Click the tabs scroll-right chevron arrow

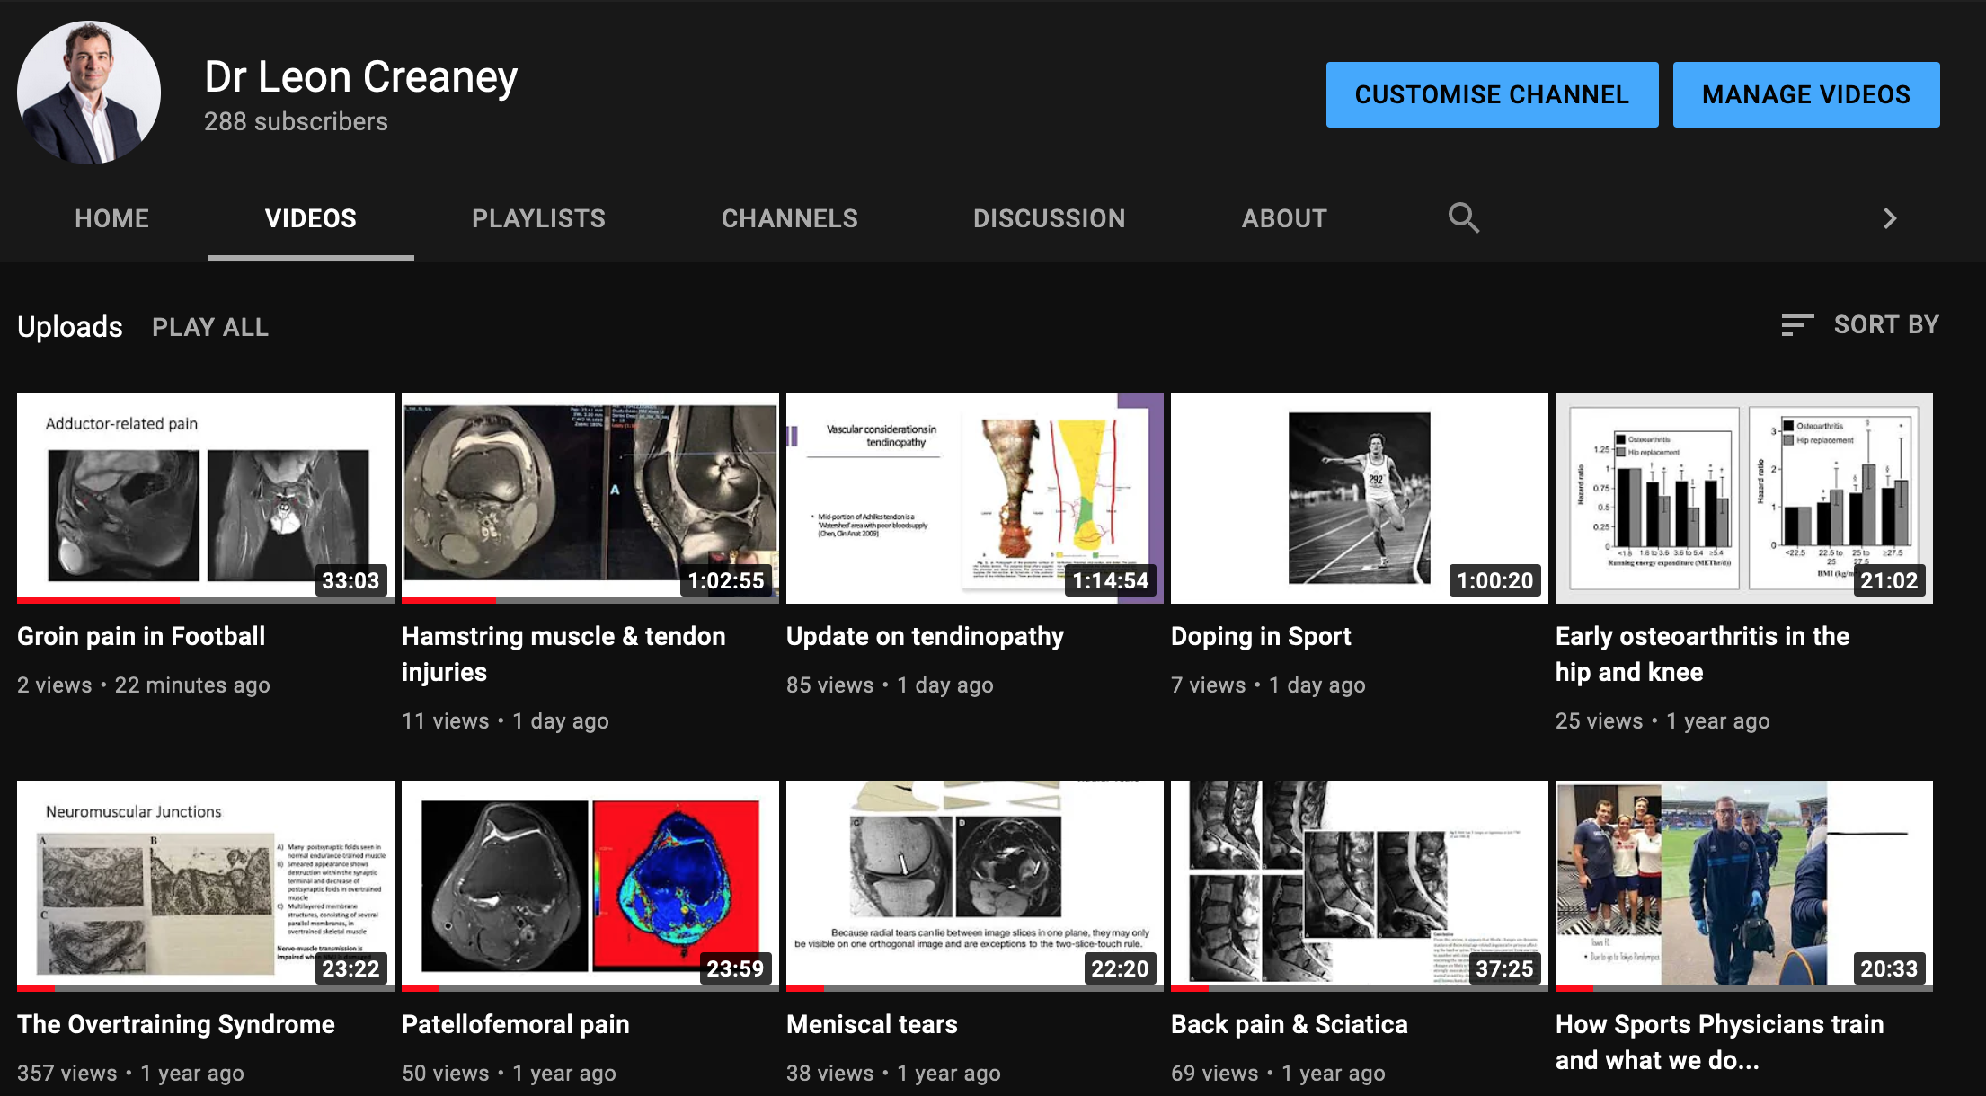click(x=1890, y=218)
